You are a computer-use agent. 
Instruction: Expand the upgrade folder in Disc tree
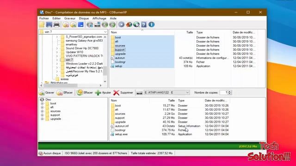42,119
